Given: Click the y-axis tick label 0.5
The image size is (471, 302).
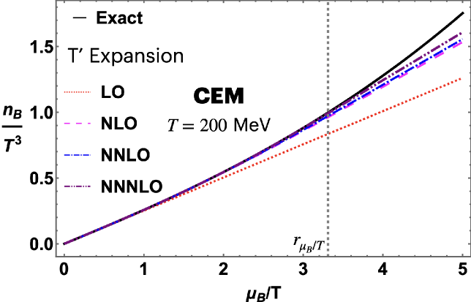Looking at the screenshot, I should [x=40, y=178].
